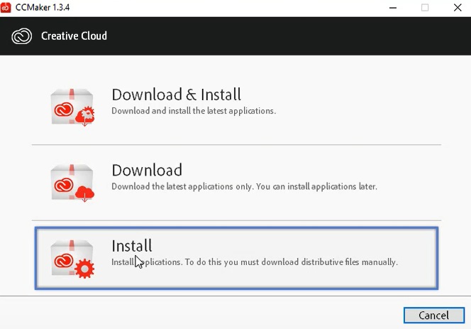471x329 pixels.
Task: Select "Download the latest applications only" description
Action: click(x=244, y=187)
